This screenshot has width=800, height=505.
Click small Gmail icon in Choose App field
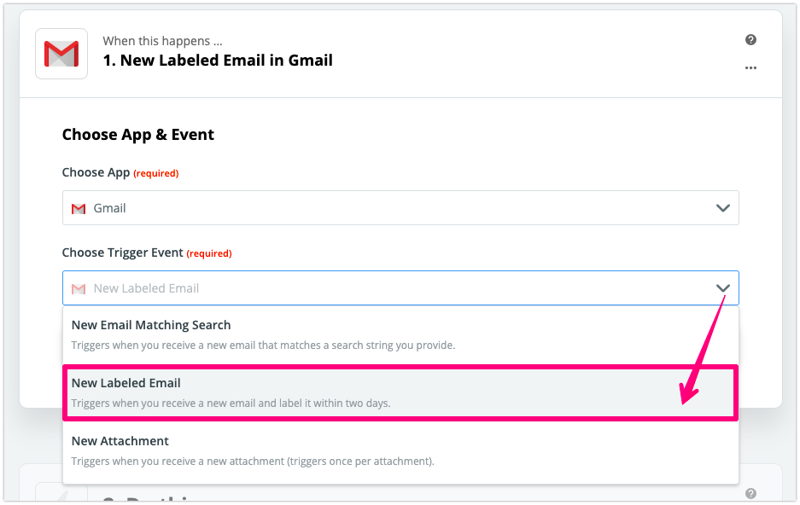79,208
